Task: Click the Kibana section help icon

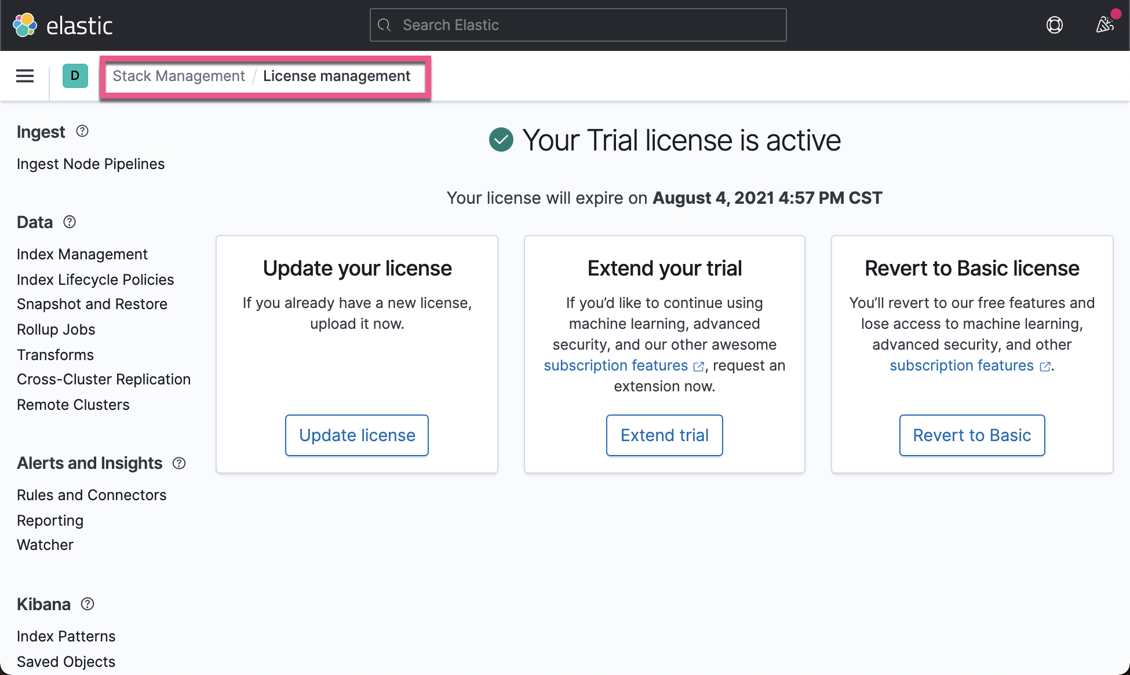Action: pyautogui.click(x=88, y=604)
